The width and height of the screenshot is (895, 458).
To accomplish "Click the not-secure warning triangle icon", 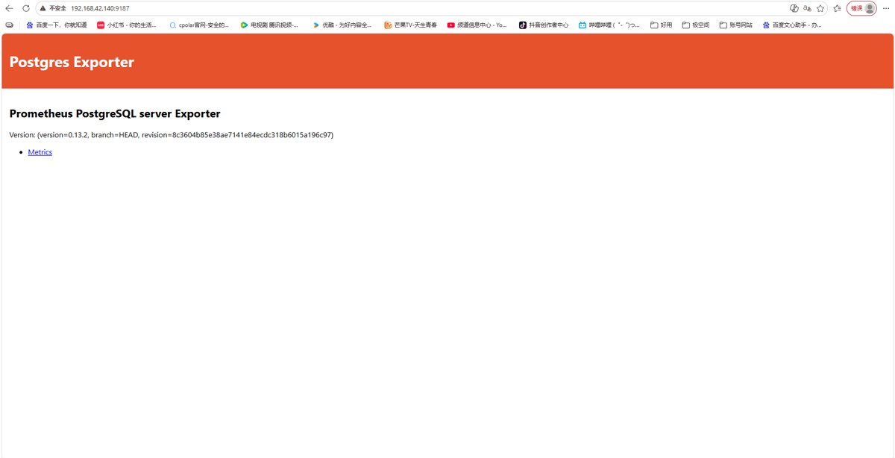I will coord(43,8).
